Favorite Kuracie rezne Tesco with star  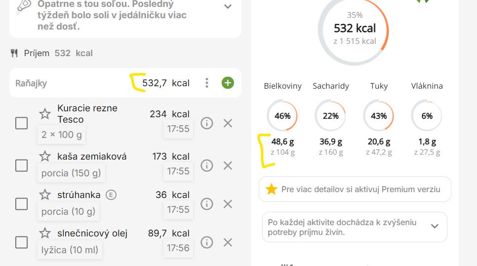point(45,114)
